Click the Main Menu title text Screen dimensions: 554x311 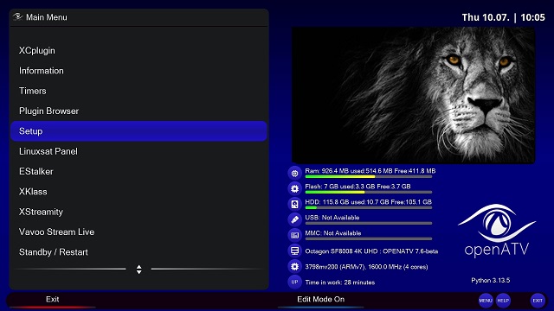[46, 17]
